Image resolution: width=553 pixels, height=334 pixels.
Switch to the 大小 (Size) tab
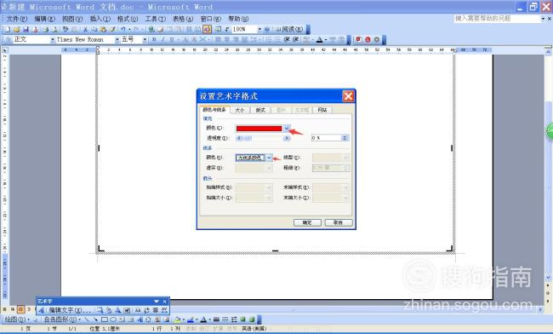[x=240, y=110]
